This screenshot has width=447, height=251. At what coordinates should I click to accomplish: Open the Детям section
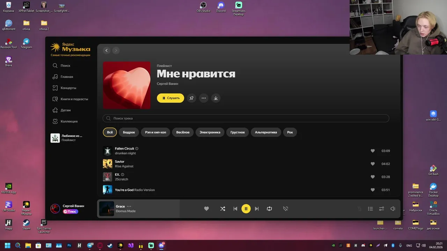click(61, 110)
